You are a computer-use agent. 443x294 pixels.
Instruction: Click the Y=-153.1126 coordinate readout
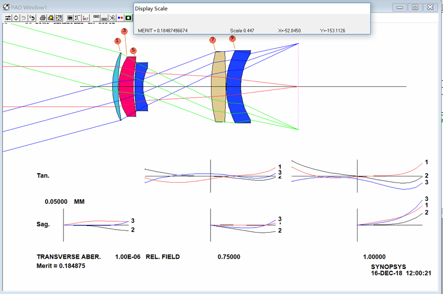332,31
